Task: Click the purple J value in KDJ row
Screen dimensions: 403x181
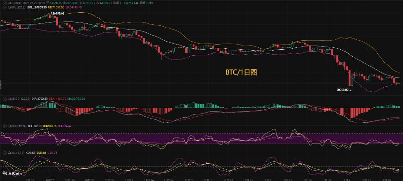Action: pos(52,153)
